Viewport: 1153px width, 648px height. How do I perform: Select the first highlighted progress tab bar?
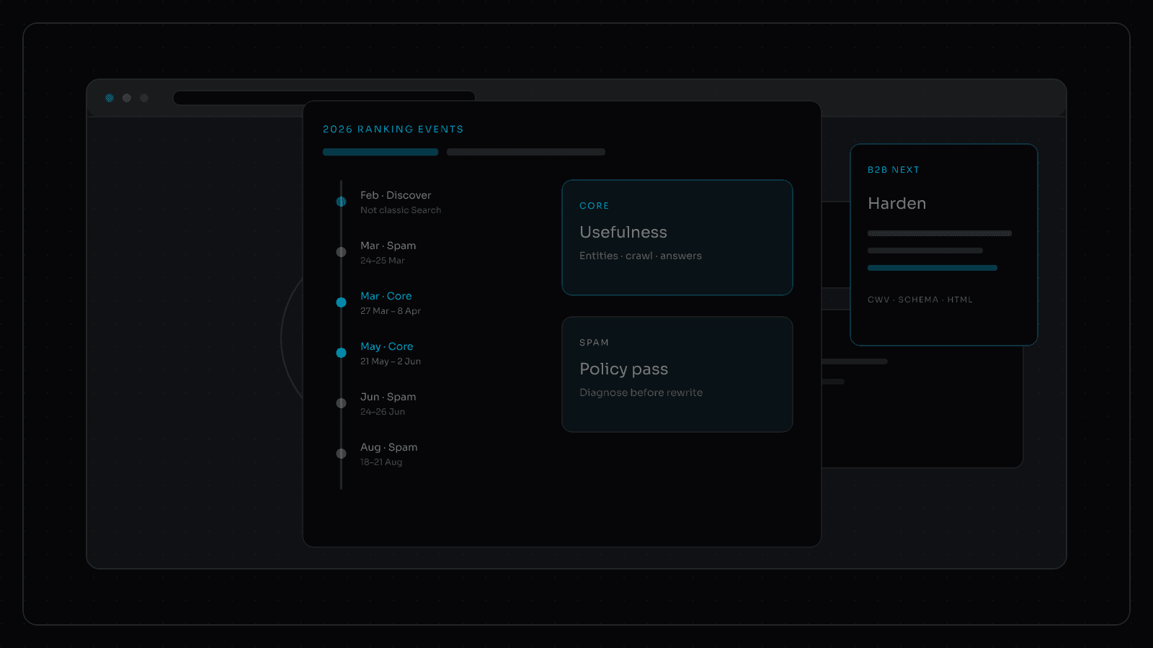point(380,152)
